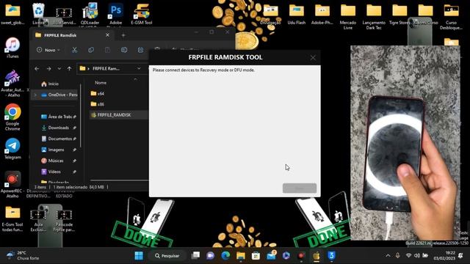Click the Share icon in File Explorer toolbar

140,50
